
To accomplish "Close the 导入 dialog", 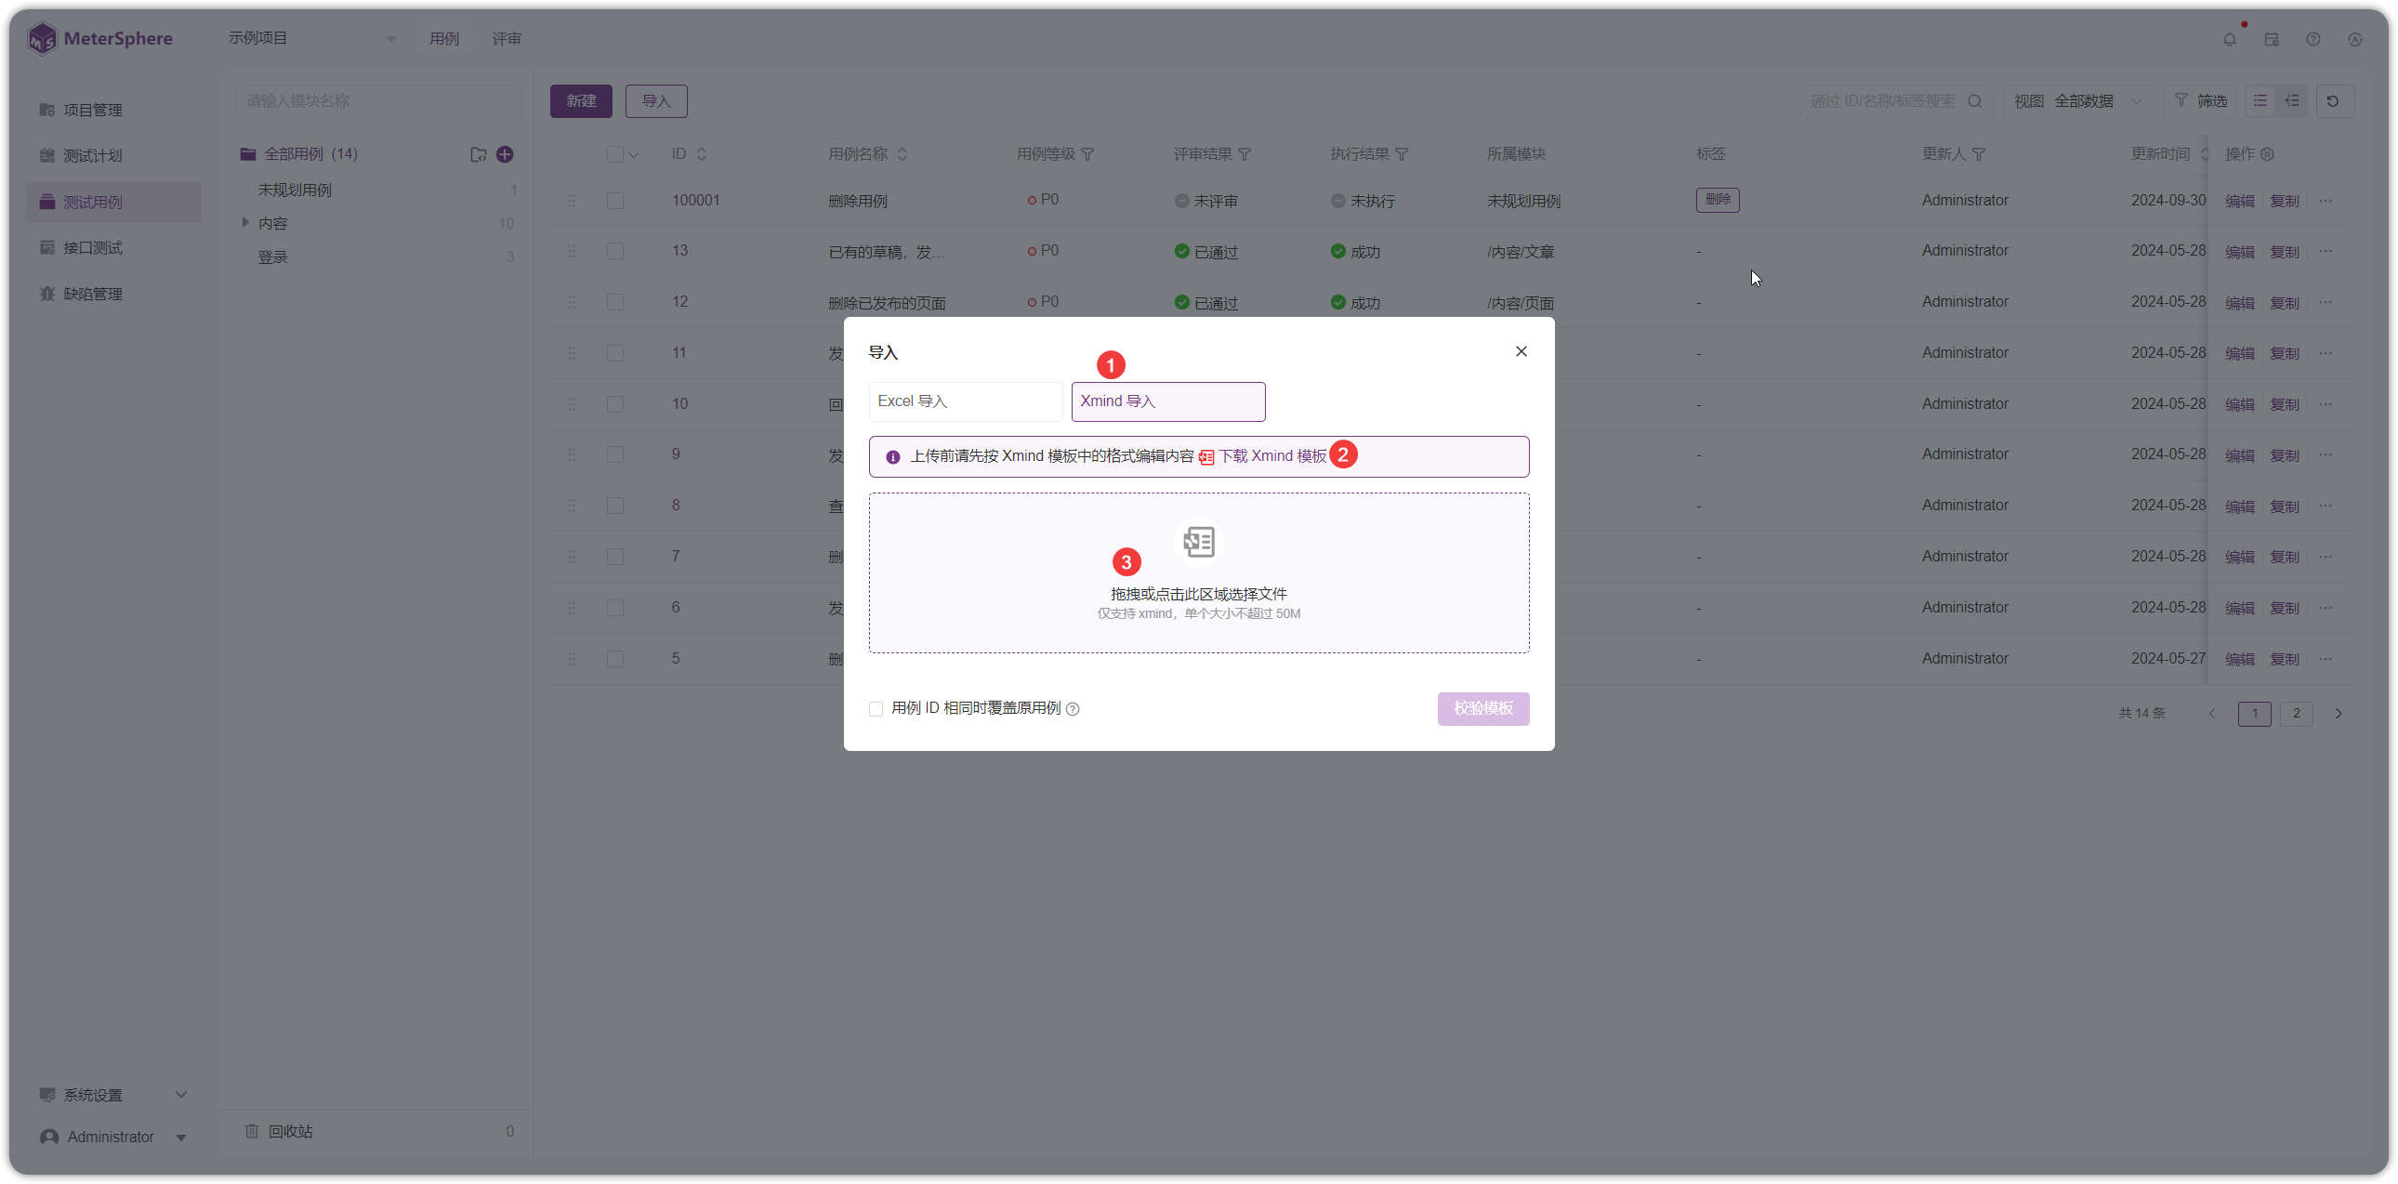I will 1522,351.
